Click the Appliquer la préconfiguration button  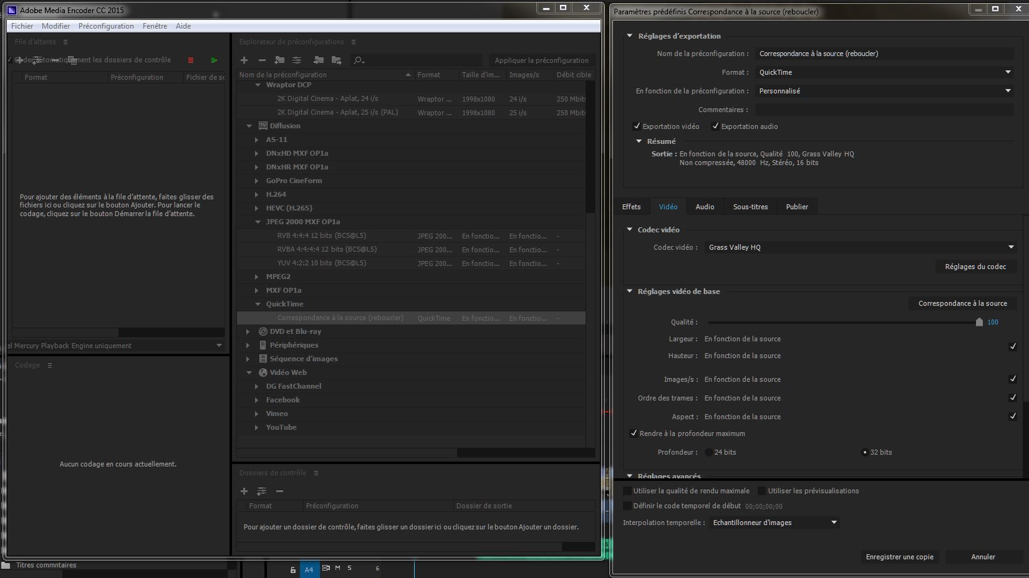tap(541, 60)
